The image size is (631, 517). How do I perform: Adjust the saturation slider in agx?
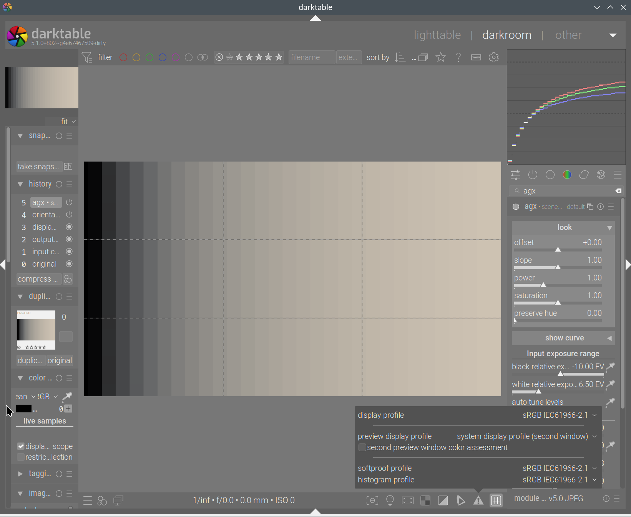coord(558,303)
